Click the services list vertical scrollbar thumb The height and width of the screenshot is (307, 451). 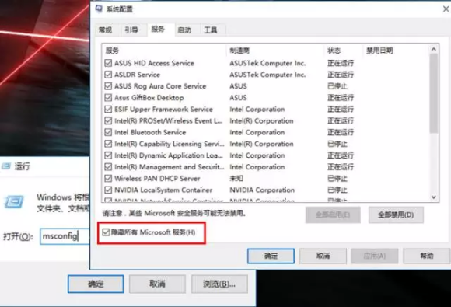click(434, 93)
